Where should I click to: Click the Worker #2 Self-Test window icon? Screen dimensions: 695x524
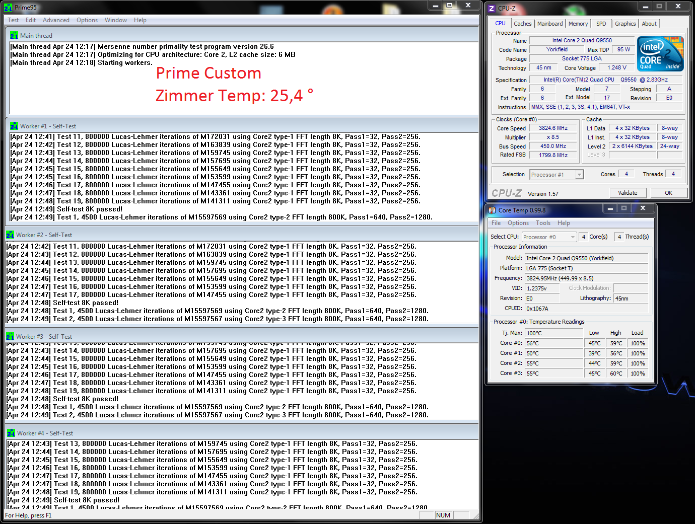click(10, 235)
